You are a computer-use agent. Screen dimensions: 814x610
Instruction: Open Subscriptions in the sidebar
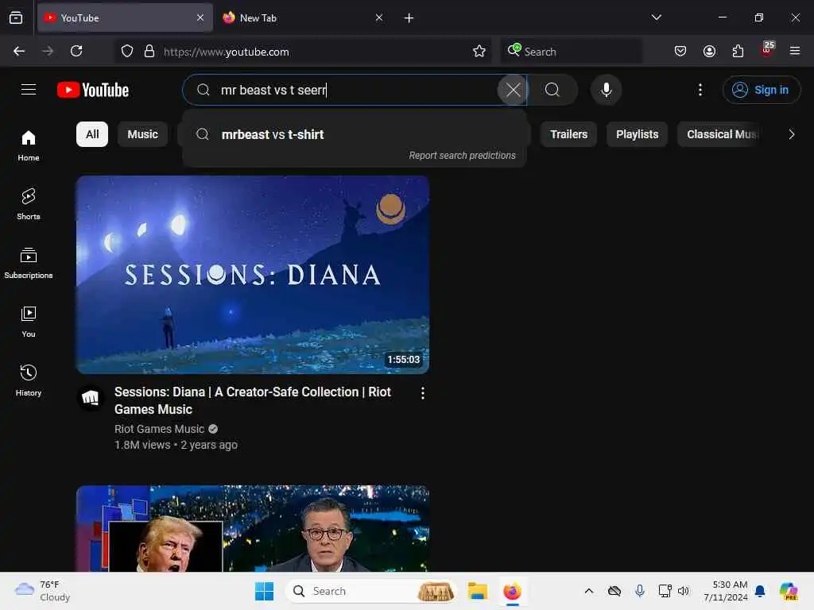pos(29,263)
